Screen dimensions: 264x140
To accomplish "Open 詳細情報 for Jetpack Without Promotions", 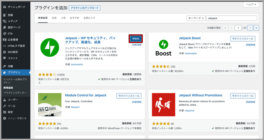I will [251, 102].
